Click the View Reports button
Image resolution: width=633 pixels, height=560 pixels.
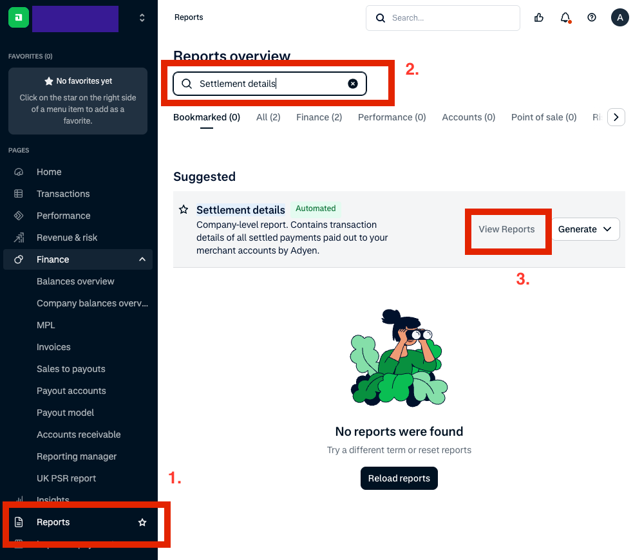click(508, 229)
